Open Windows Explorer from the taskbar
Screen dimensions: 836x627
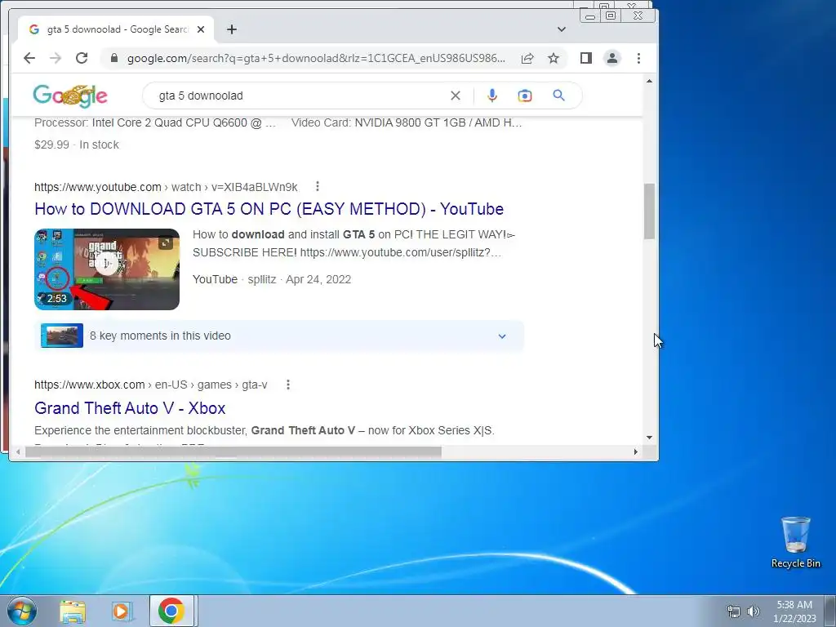point(73,611)
